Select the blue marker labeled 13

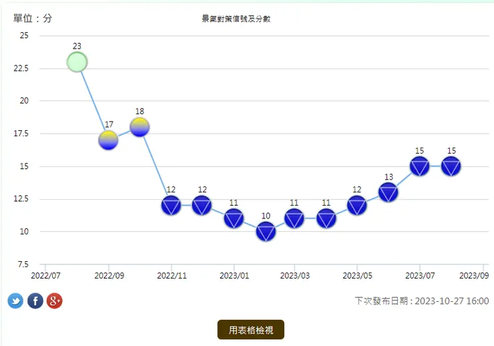[x=388, y=192]
